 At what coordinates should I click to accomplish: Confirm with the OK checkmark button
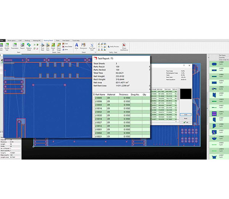pyautogui.click(x=185, y=122)
